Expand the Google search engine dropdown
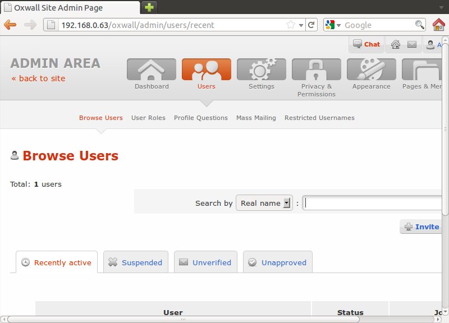 [x=332, y=25]
